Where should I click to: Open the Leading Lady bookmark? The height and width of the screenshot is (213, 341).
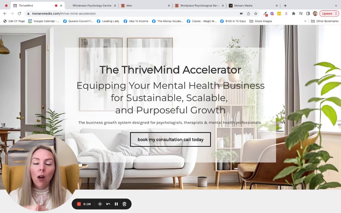(108, 21)
